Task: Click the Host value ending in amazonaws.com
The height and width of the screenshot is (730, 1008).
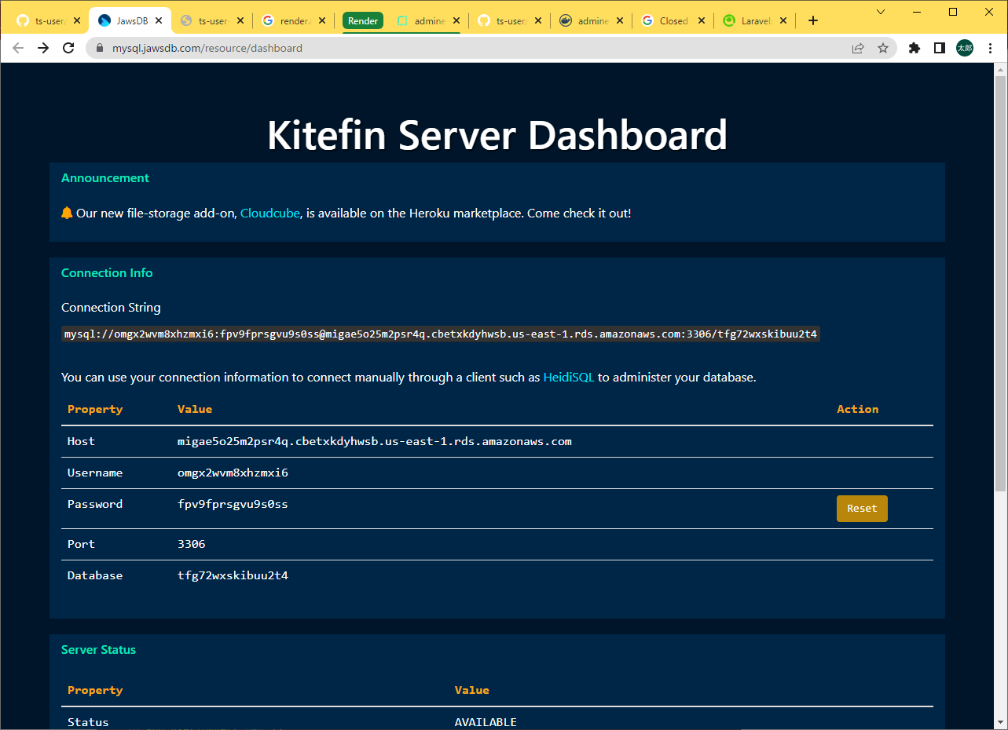Action: 375,441
